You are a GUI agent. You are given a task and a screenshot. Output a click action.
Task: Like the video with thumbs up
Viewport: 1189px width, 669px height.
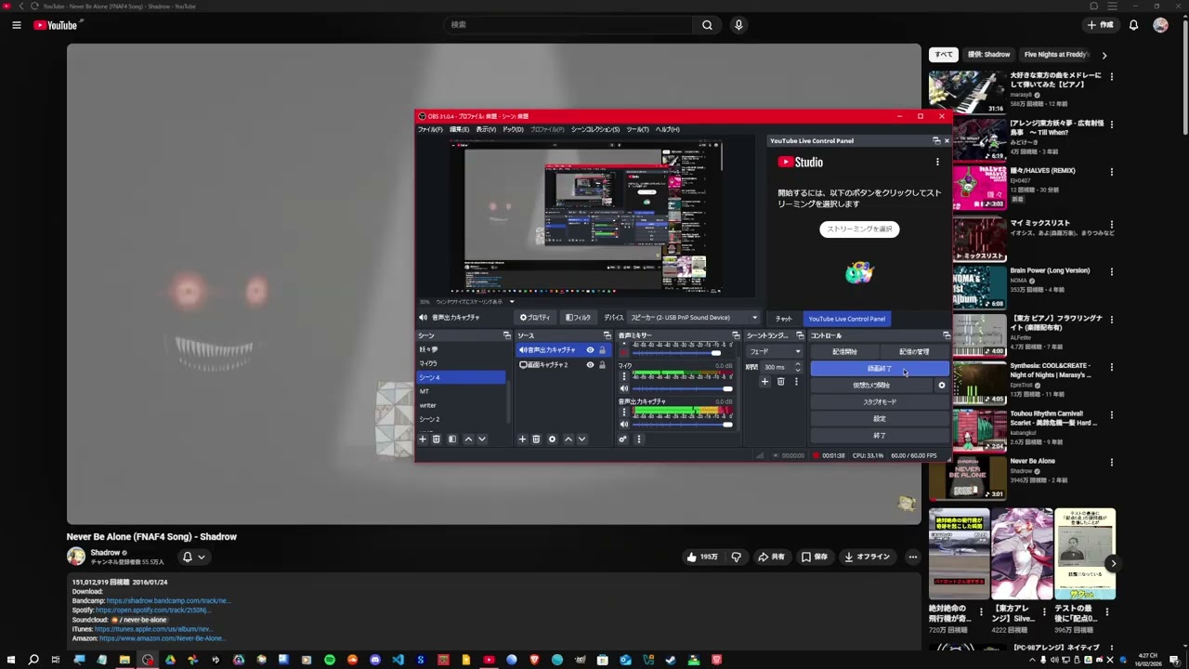click(x=701, y=557)
